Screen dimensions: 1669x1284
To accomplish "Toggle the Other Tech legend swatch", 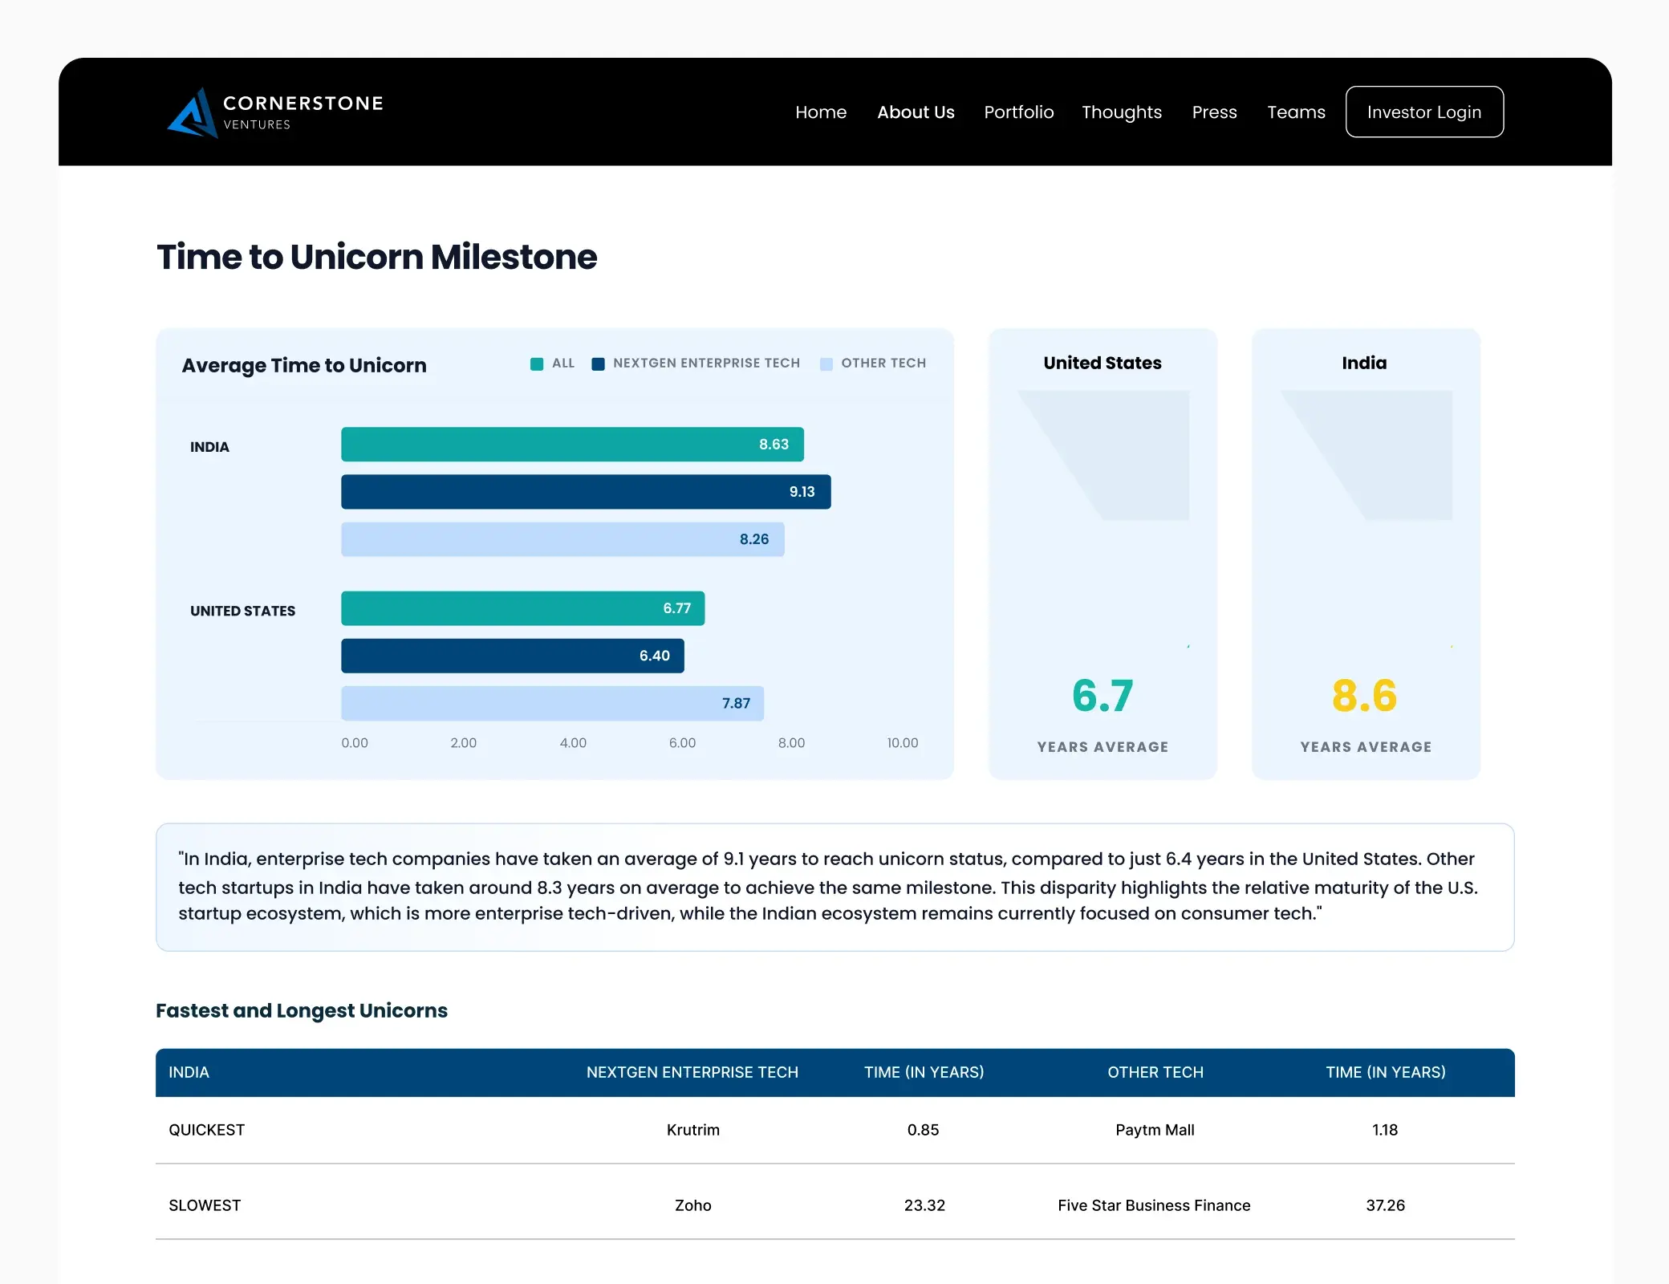I will pyautogui.click(x=826, y=364).
